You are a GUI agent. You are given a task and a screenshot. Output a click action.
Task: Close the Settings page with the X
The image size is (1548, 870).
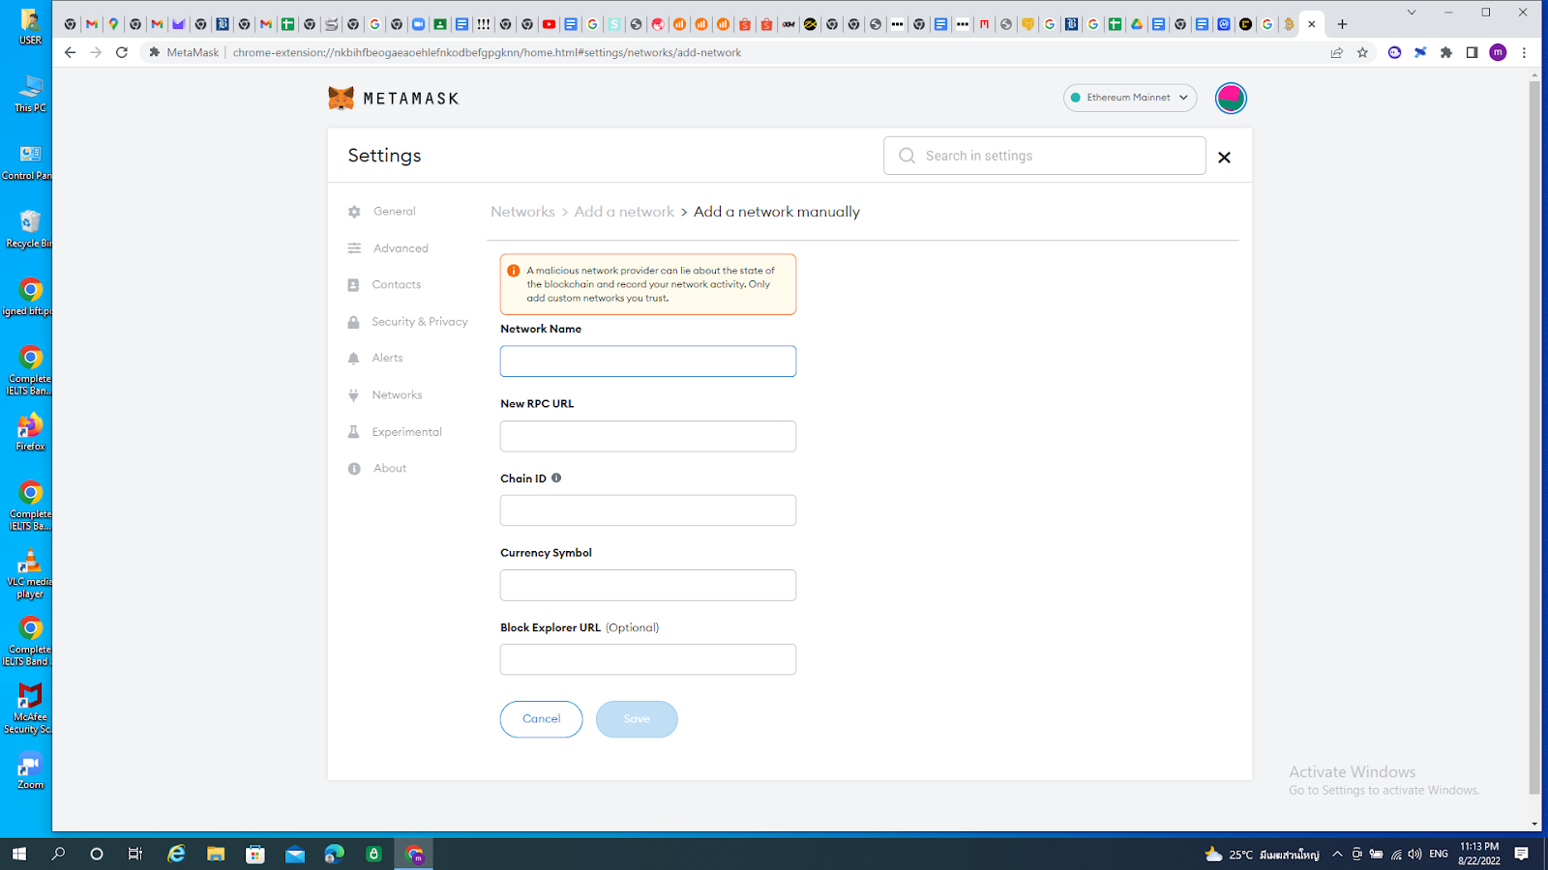[x=1224, y=158]
